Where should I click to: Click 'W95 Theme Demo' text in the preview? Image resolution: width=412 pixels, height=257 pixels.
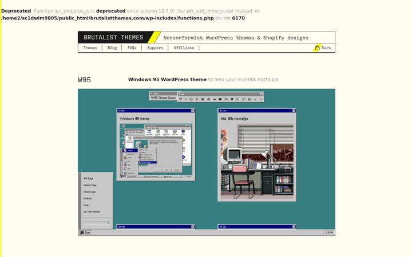click(x=163, y=98)
